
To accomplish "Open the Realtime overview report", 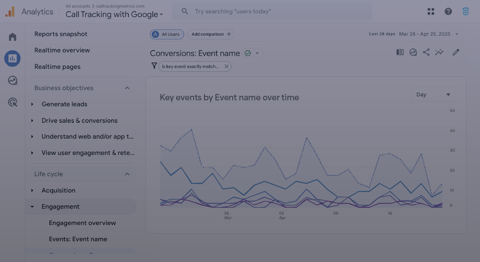I will point(62,50).
